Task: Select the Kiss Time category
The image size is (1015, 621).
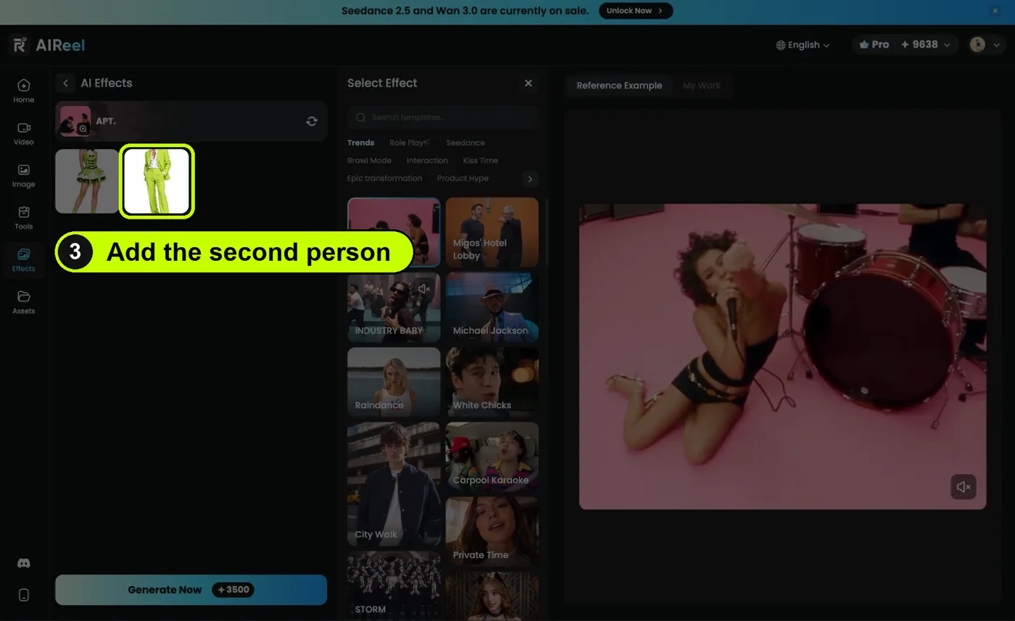Action: 481,161
